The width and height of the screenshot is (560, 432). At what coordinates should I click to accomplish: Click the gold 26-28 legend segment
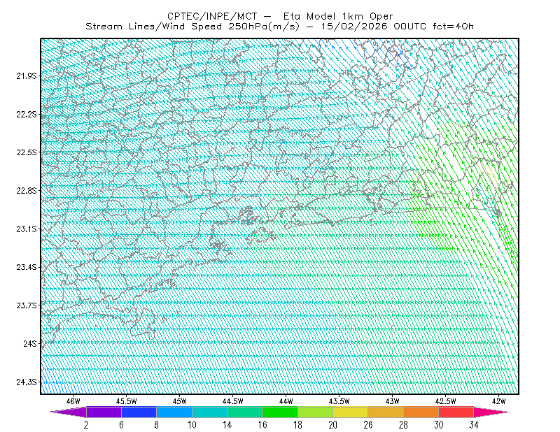pos(386,412)
